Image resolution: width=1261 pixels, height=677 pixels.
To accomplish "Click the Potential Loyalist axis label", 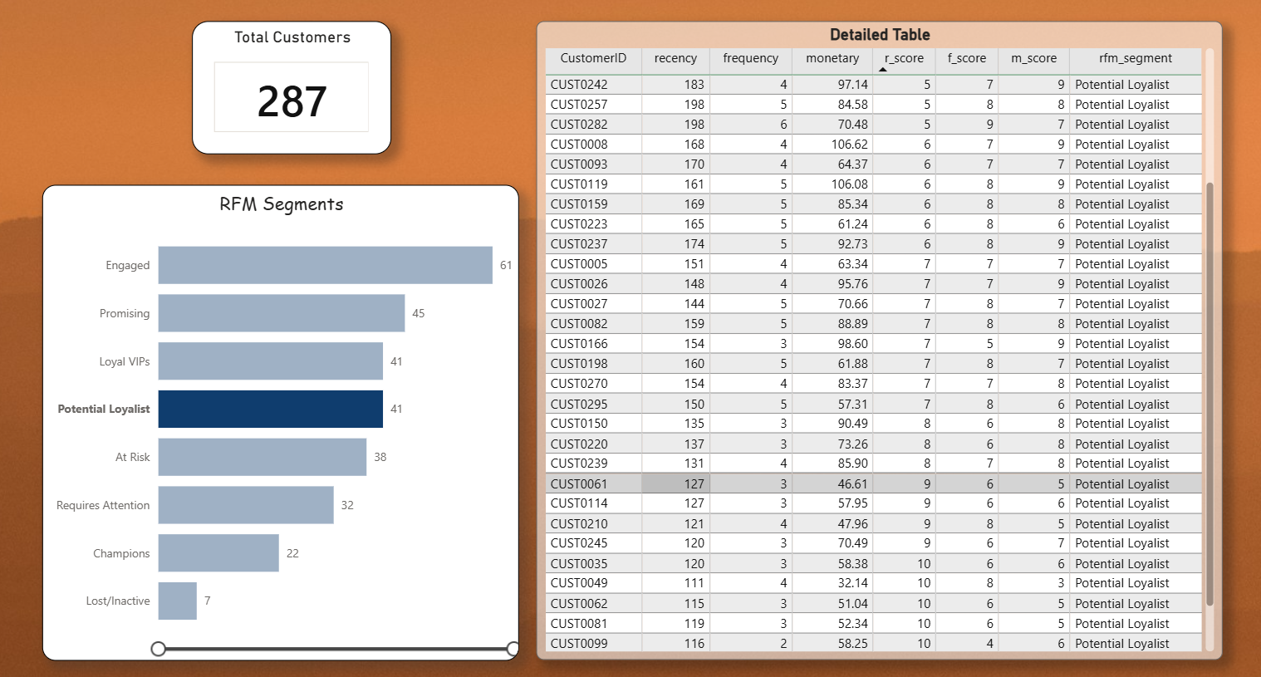I will tap(104, 409).
